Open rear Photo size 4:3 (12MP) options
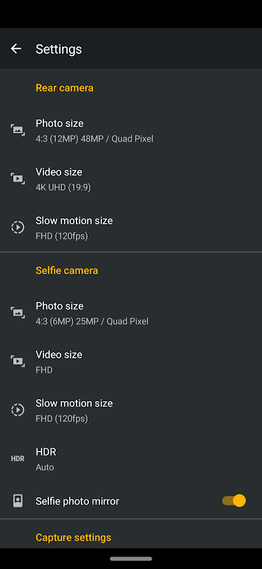Viewport: 262px width, 569px height. pos(131,131)
